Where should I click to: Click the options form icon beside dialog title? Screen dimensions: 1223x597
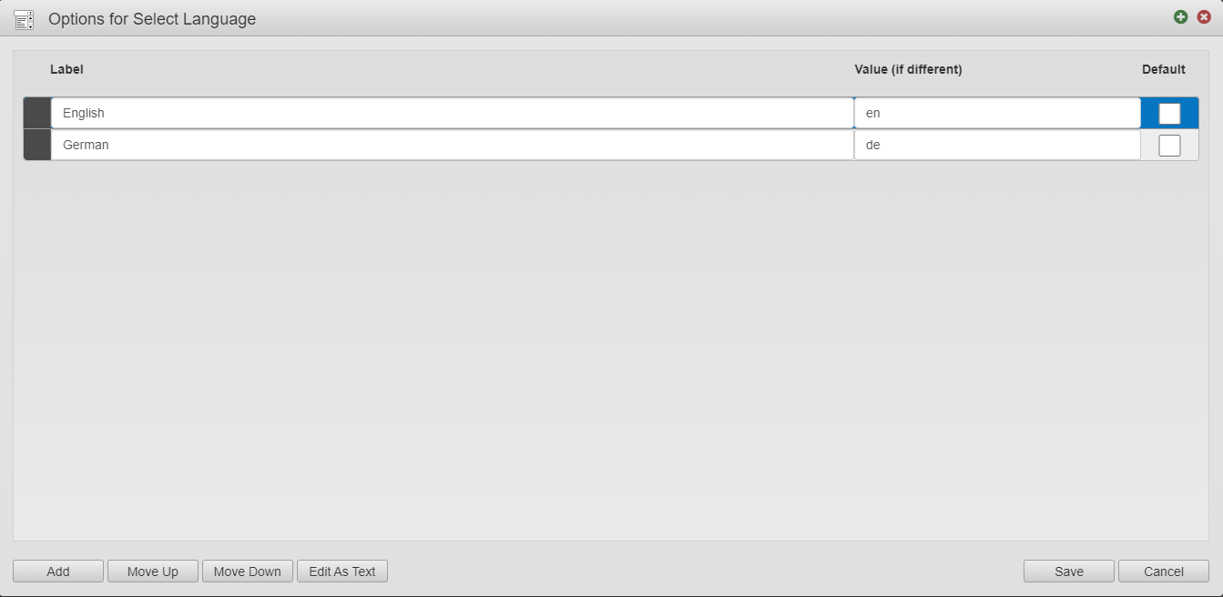tap(24, 18)
